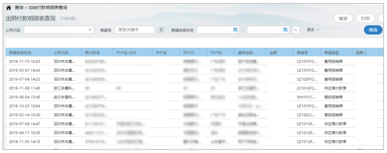
Task: Open the start date calendar picker icon
Action: click(x=235, y=30)
